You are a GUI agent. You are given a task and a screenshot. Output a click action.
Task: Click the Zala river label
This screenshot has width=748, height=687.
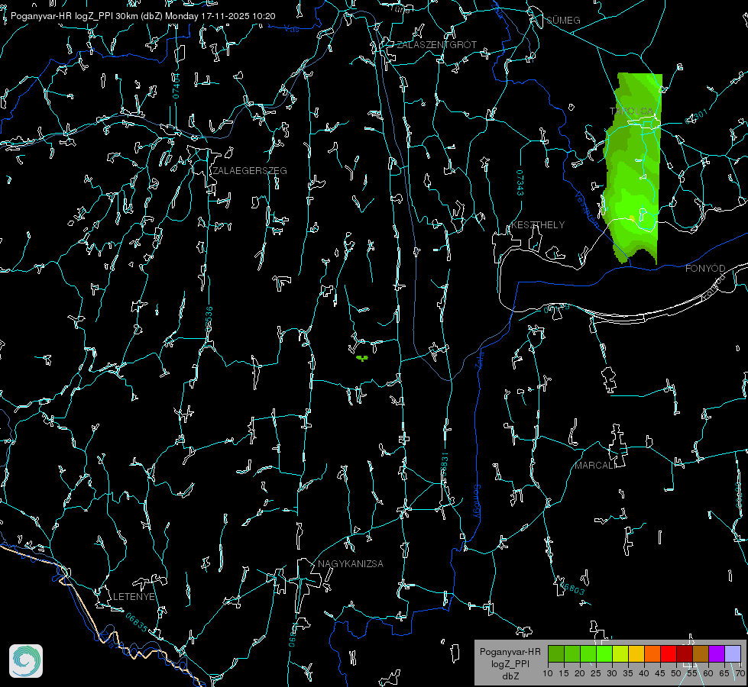[x=479, y=360]
